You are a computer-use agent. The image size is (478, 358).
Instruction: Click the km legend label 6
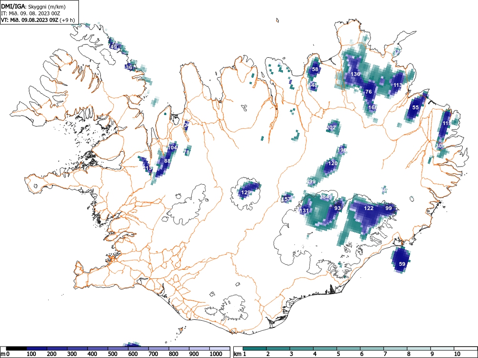tap(361, 354)
